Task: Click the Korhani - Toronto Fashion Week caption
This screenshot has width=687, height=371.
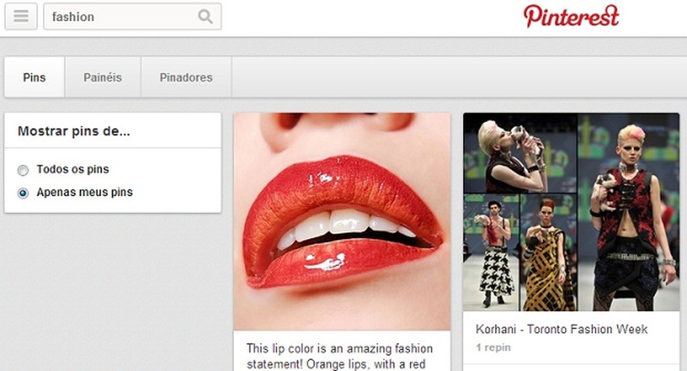Action: [561, 329]
